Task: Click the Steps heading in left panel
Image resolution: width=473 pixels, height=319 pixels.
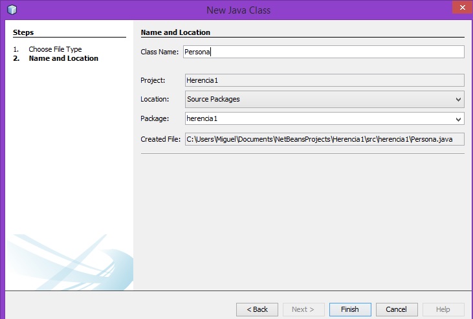Action: tap(23, 32)
